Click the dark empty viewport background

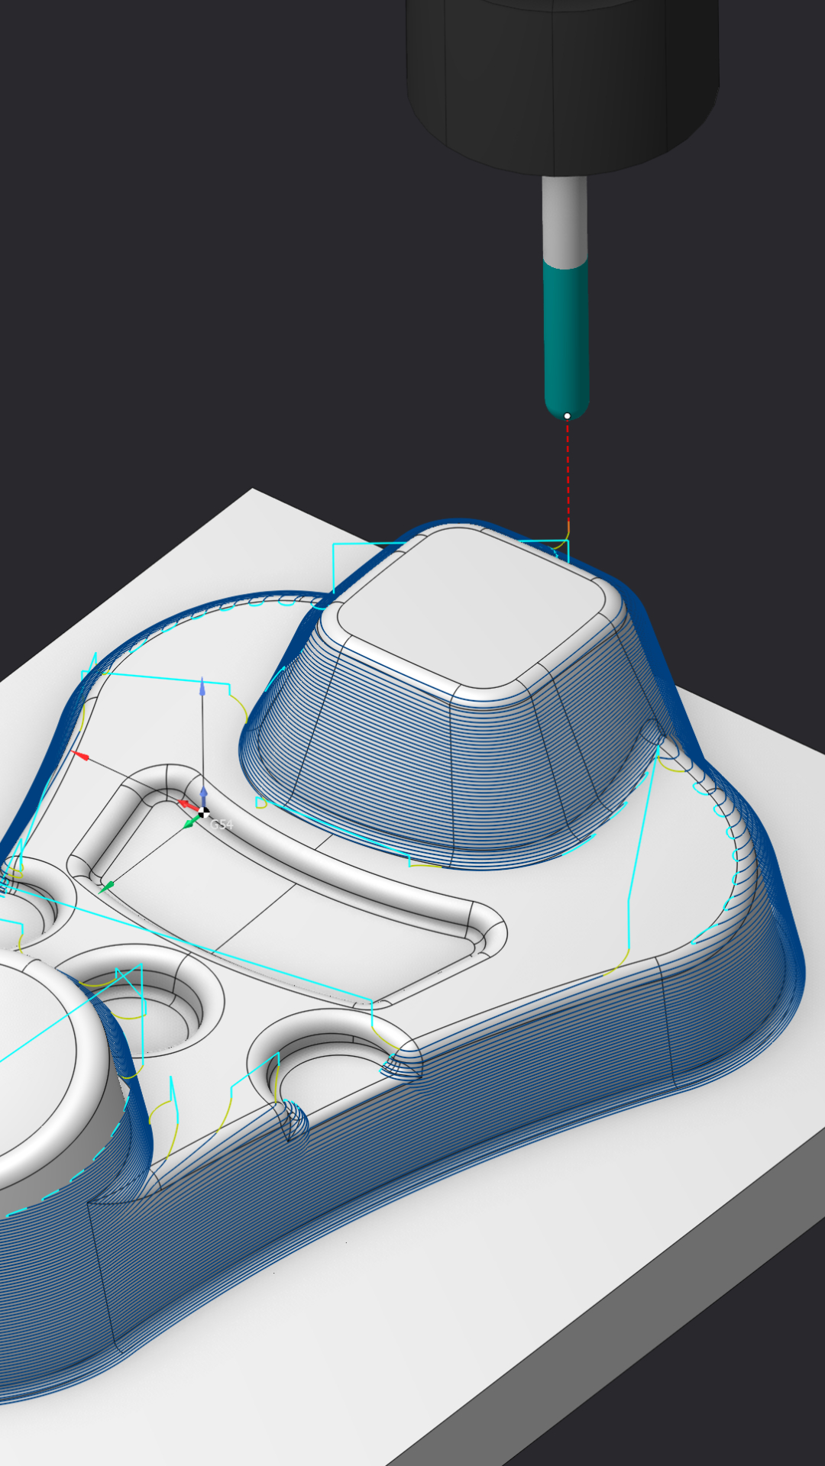coord(191,267)
